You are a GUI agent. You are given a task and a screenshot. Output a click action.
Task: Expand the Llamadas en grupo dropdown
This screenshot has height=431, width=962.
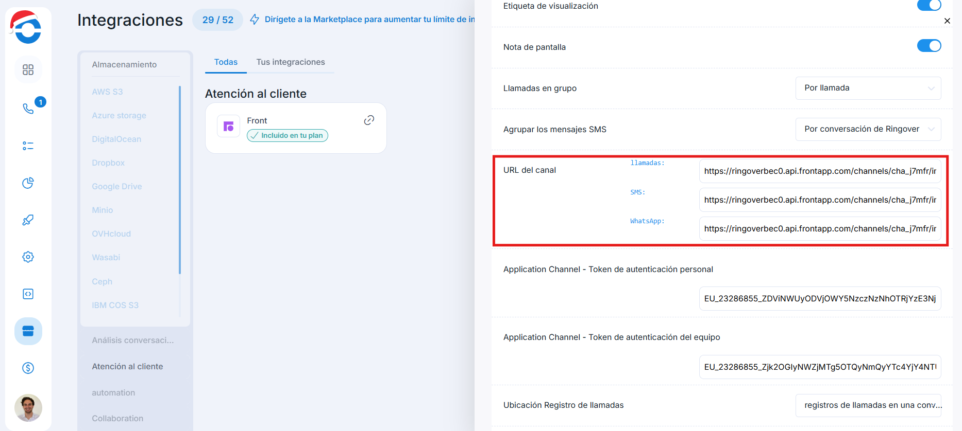click(x=868, y=88)
